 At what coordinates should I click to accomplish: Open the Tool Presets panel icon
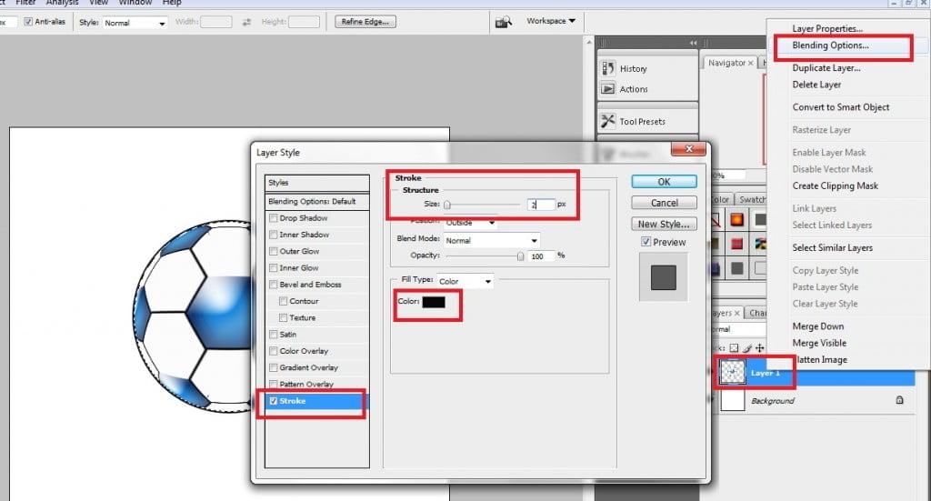[608, 121]
